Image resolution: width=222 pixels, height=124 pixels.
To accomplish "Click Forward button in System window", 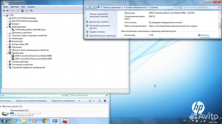I will click(92, 7).
